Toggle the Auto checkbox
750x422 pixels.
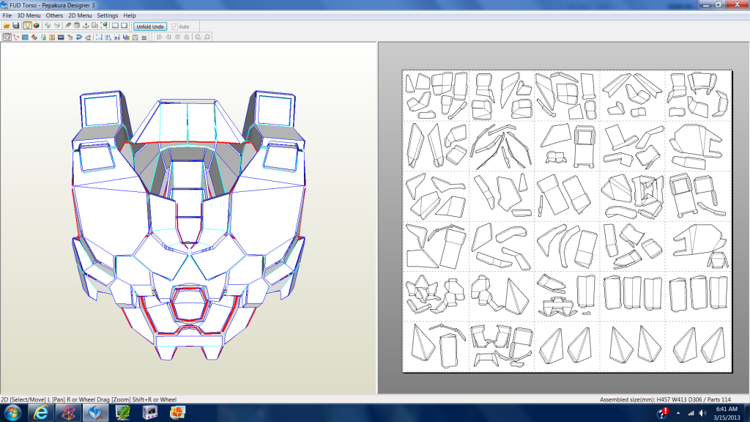tap(174, 27)
